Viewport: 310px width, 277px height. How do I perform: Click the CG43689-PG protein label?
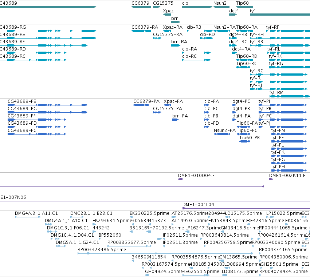pyautogui.click(x=22, y=109)
